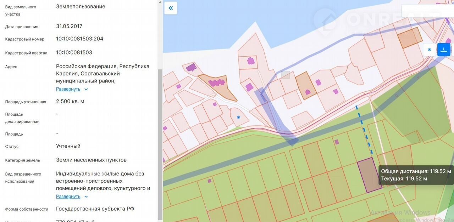Image resolution: width=454 pixels, height=222 pixels.
Task: Click the orange highlighted parcel near top right
Action: coord(410,38)
